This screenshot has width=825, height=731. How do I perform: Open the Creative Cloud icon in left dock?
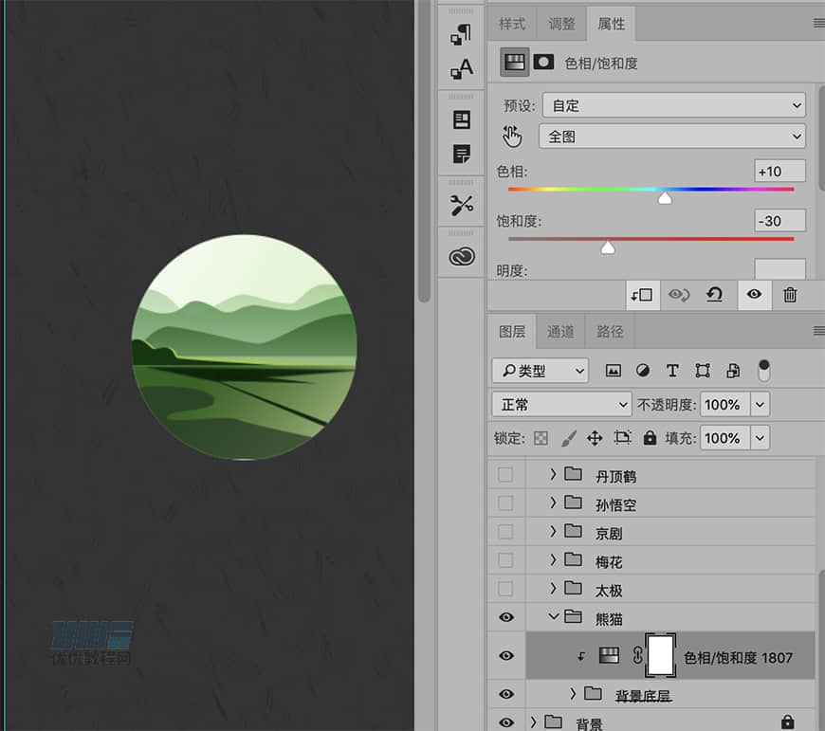[461, 255]
